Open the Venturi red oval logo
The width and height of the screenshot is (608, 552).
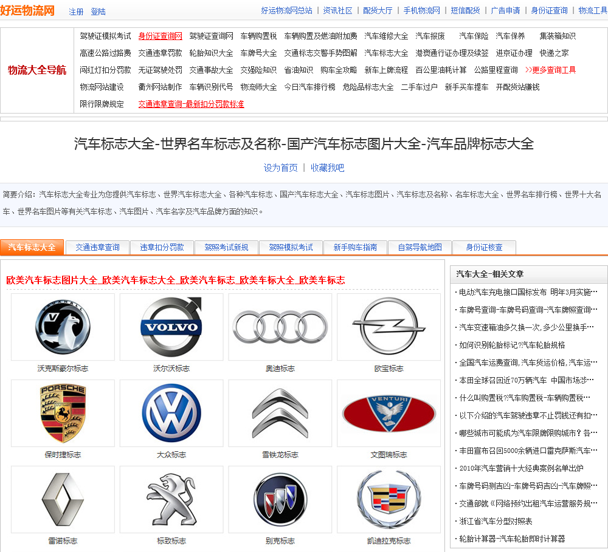389,414
